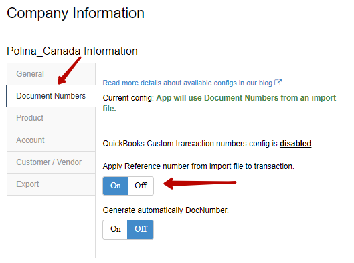Click the green current config status text
Image resolution: width=354 pixels, height=263 pixels.
pyautogui.click(x=219, y=103)
